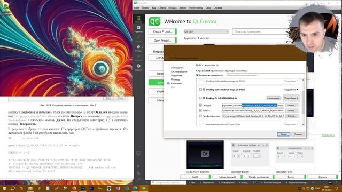Click the Отладка build path field
This screenshot has width=342, height=192.
pos(253,105)
